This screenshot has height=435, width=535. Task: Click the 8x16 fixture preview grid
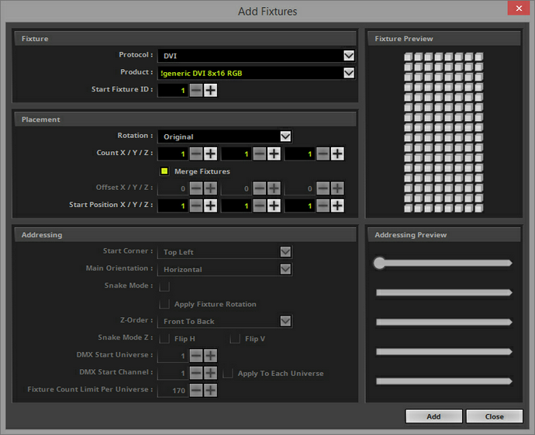click(x=444, y=133)
